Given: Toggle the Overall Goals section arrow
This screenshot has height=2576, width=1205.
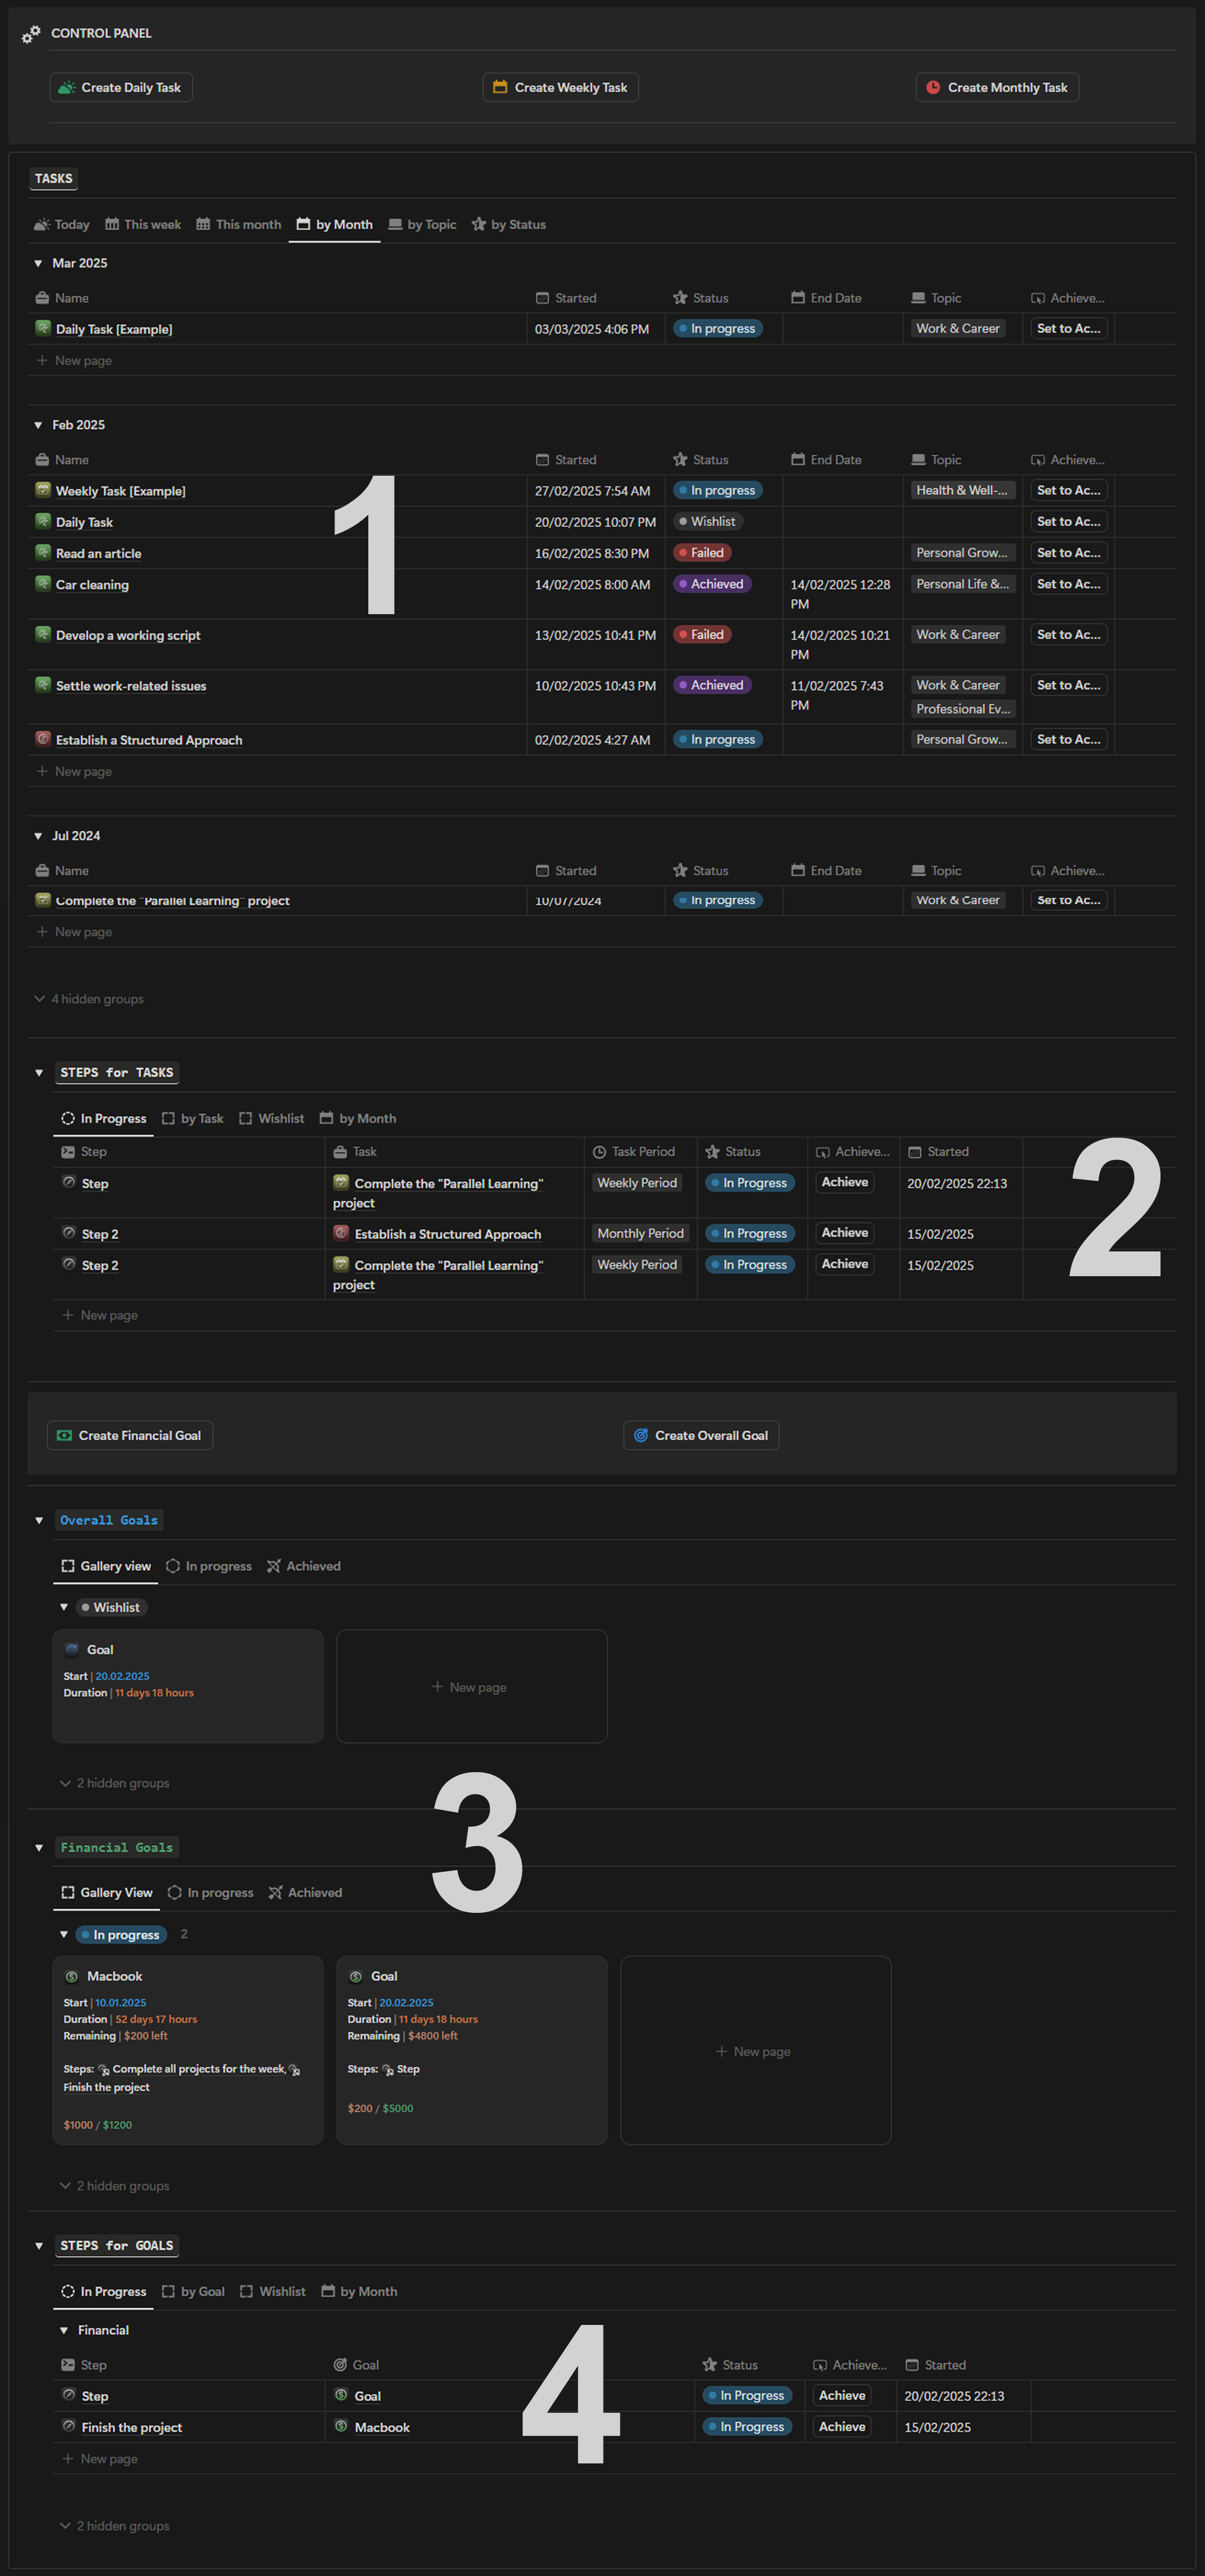Looking at the screenshot, I should pos(39,1520).
